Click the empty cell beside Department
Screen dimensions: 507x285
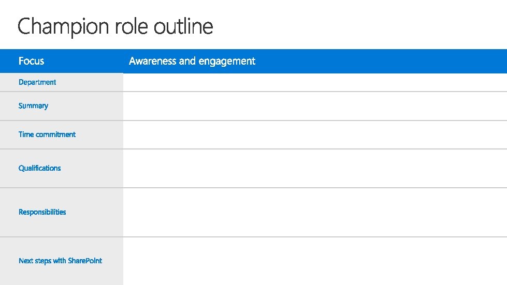(315, 82)
